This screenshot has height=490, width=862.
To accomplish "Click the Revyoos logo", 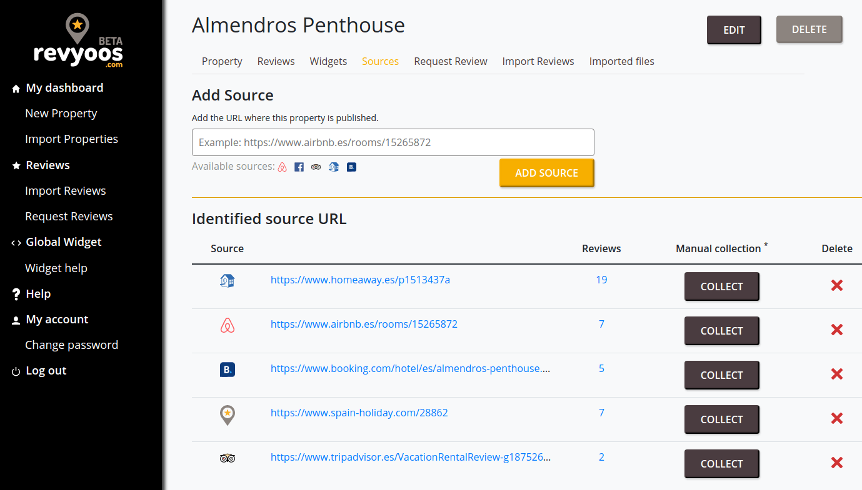I will [78, 42].
